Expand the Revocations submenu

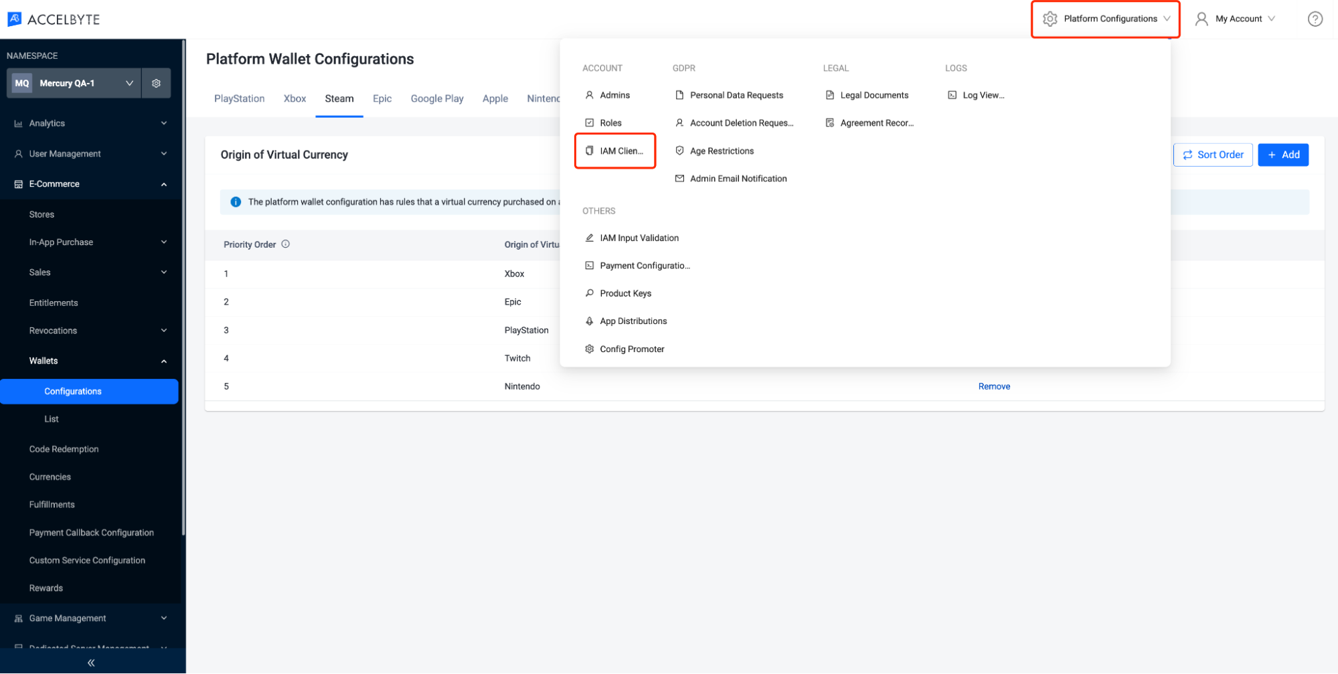(164, 331)
